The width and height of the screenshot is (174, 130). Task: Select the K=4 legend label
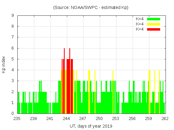140,24
